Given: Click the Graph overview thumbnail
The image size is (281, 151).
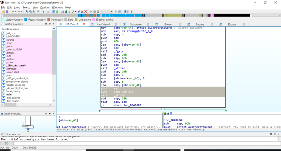Looking at the screenshot, I should [x=28, y=123].
